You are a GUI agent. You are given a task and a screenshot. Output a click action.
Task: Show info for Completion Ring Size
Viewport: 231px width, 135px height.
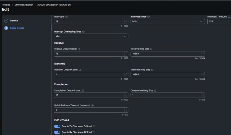(x=155, y=91)
